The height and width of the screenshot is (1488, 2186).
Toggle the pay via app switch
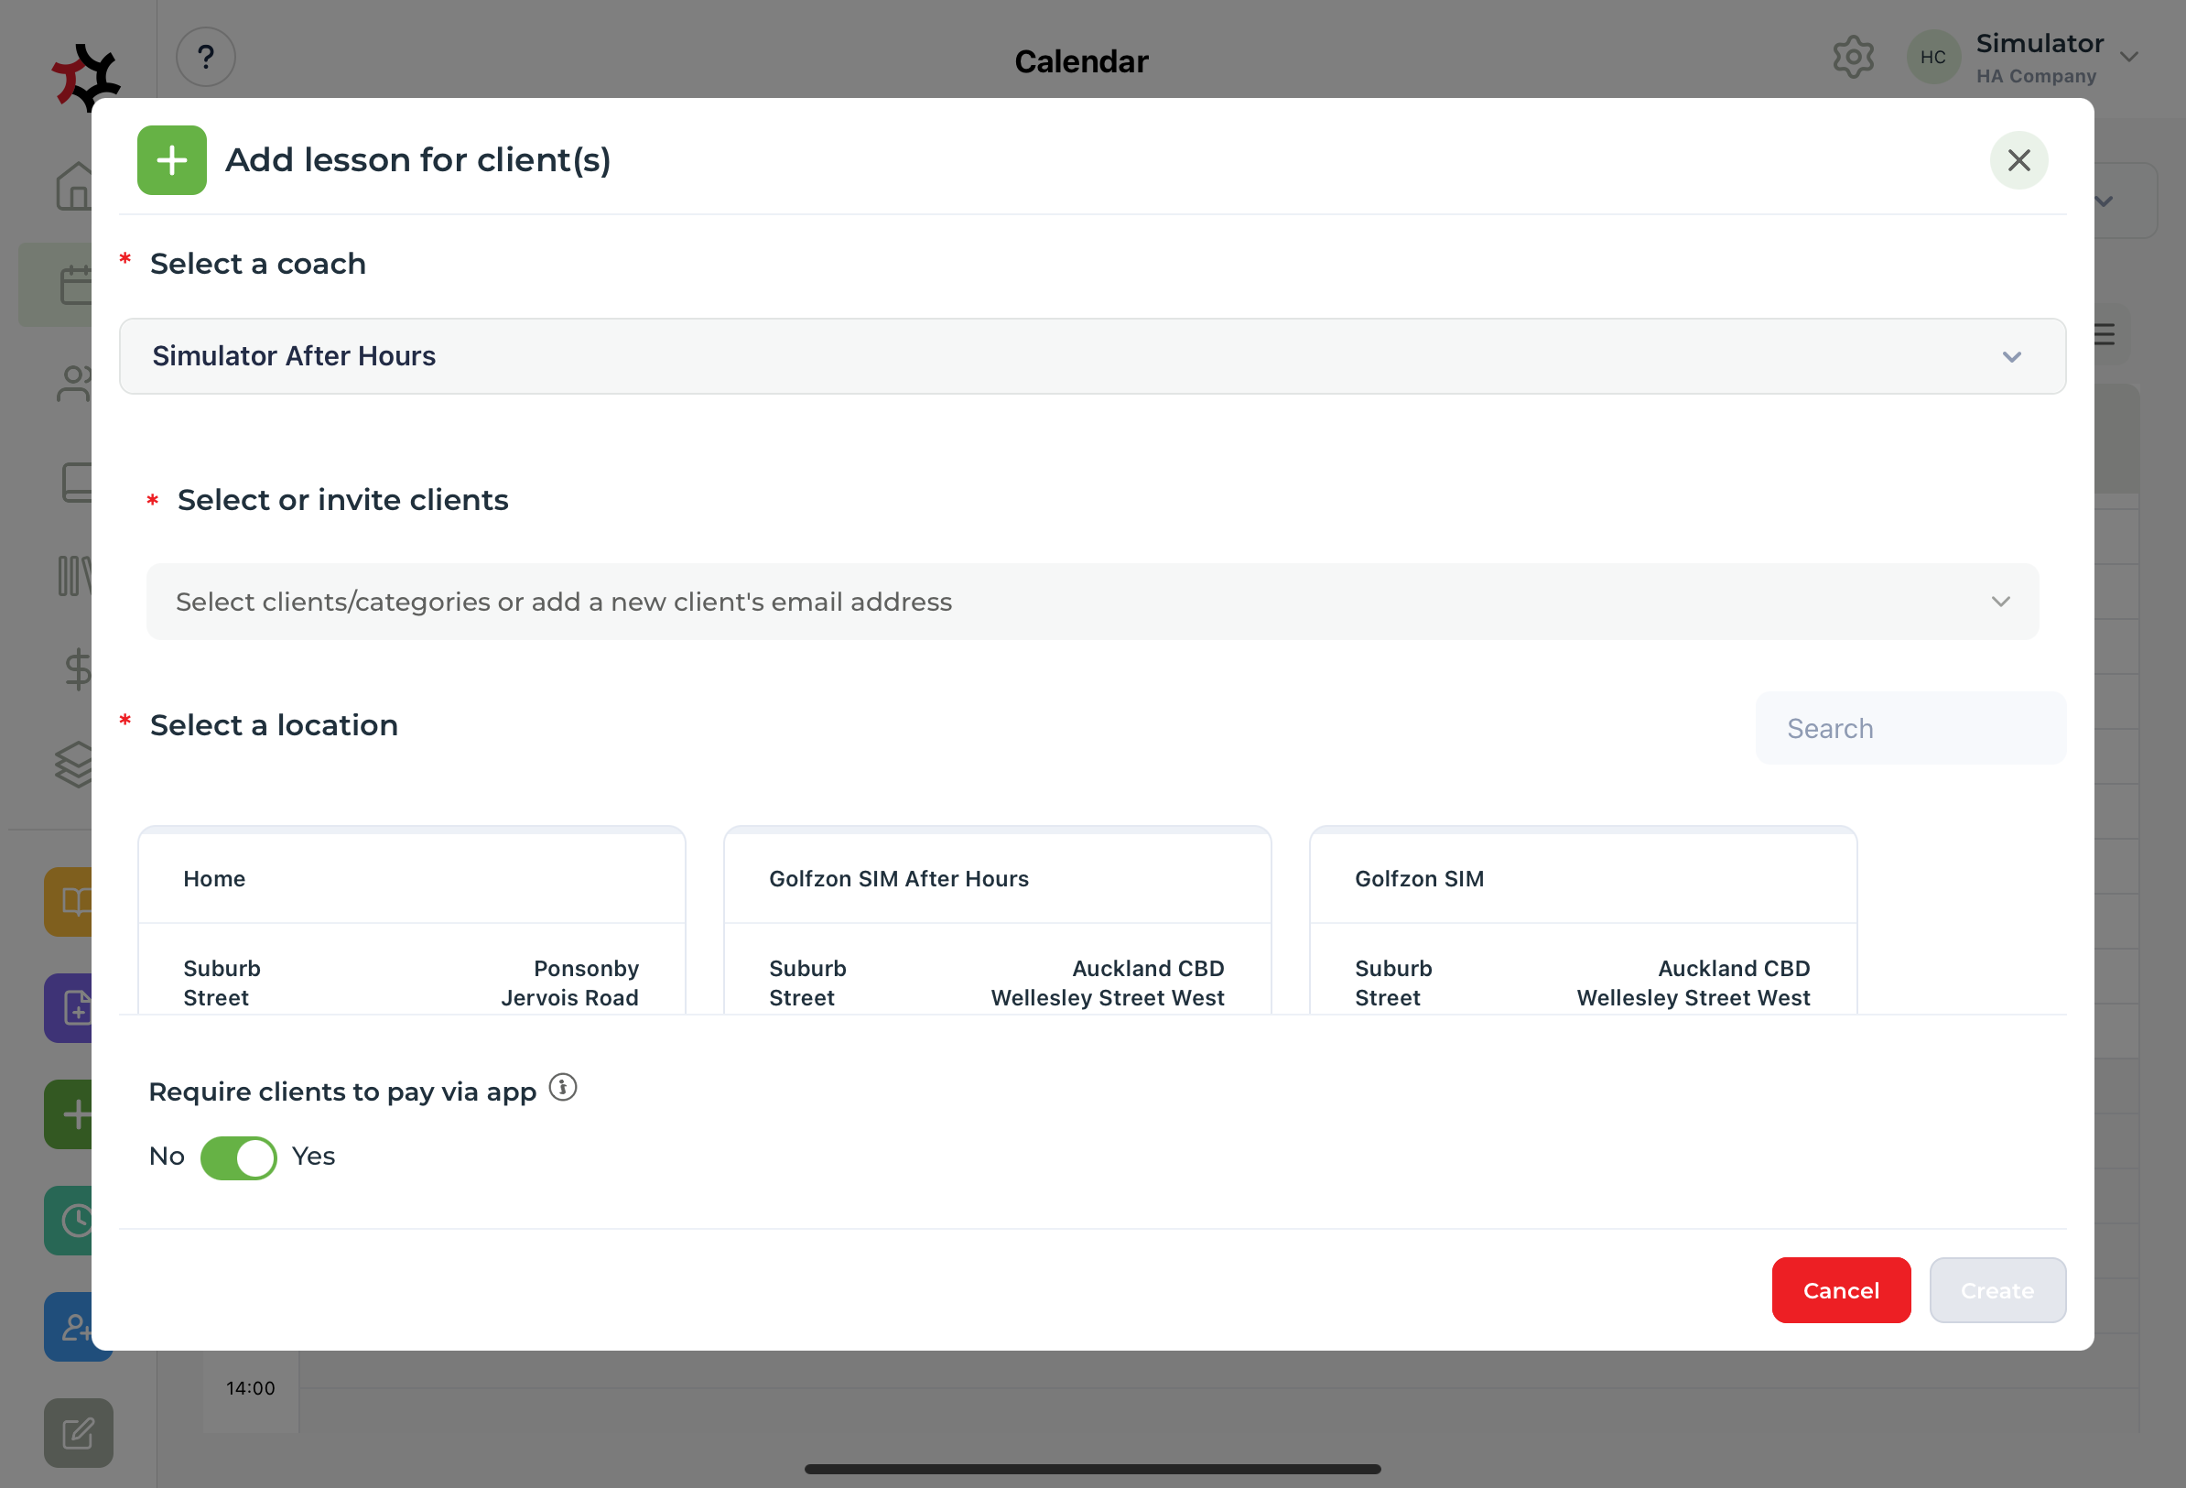click(238, 1157)
